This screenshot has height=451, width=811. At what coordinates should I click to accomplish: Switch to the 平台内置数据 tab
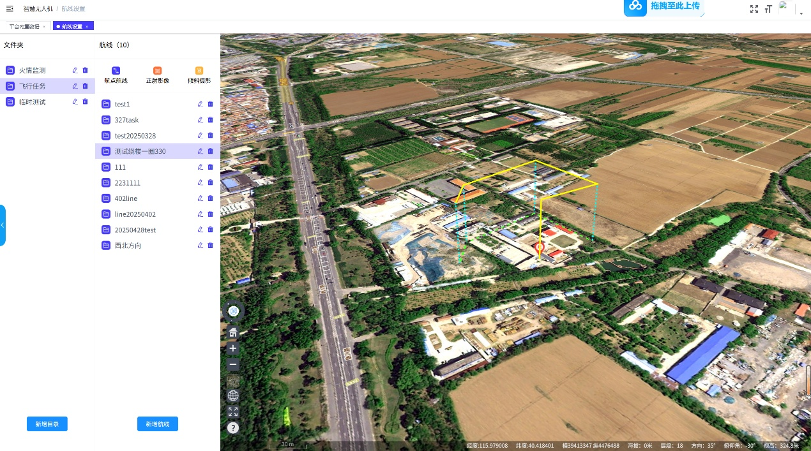[24, 26]
